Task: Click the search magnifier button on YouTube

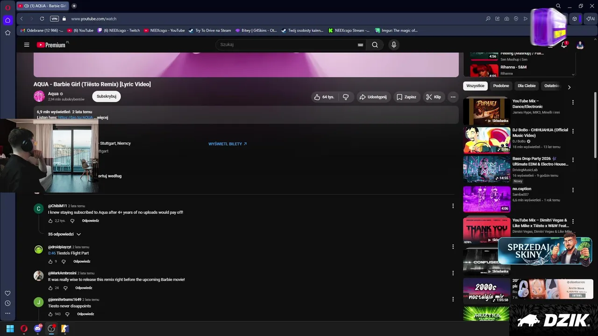Action: point(375,45)
